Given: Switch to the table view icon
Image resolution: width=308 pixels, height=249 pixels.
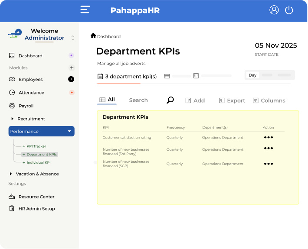Looking at the screenshot, I should tap(167, 76).
